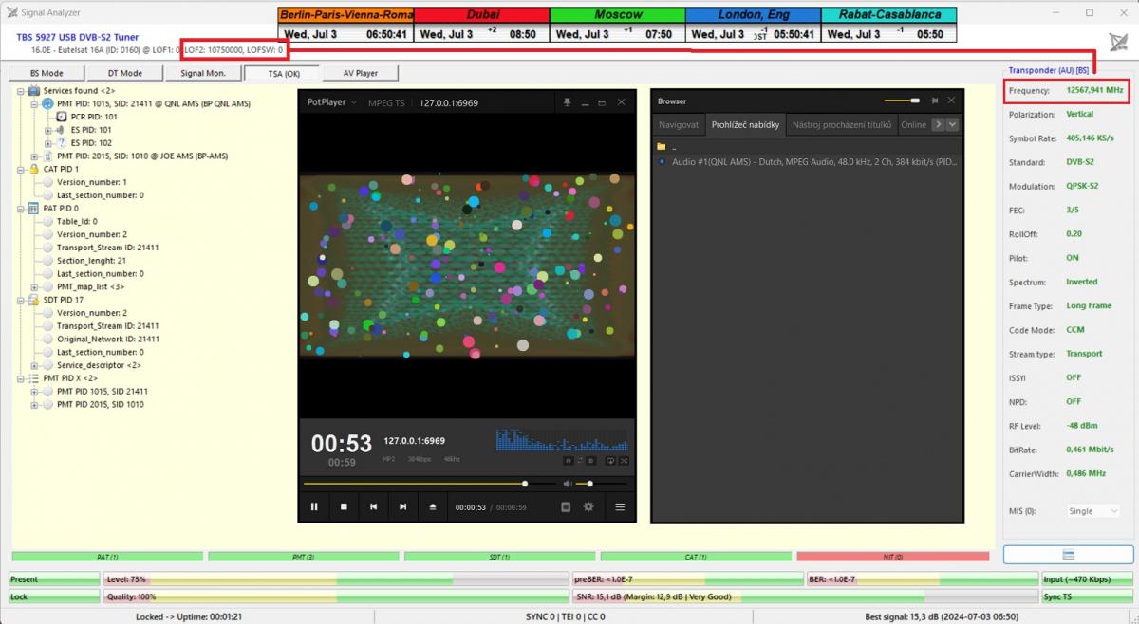
Task: Mute audio with the PotPlayer speaker icon
Action: point(568,484)
